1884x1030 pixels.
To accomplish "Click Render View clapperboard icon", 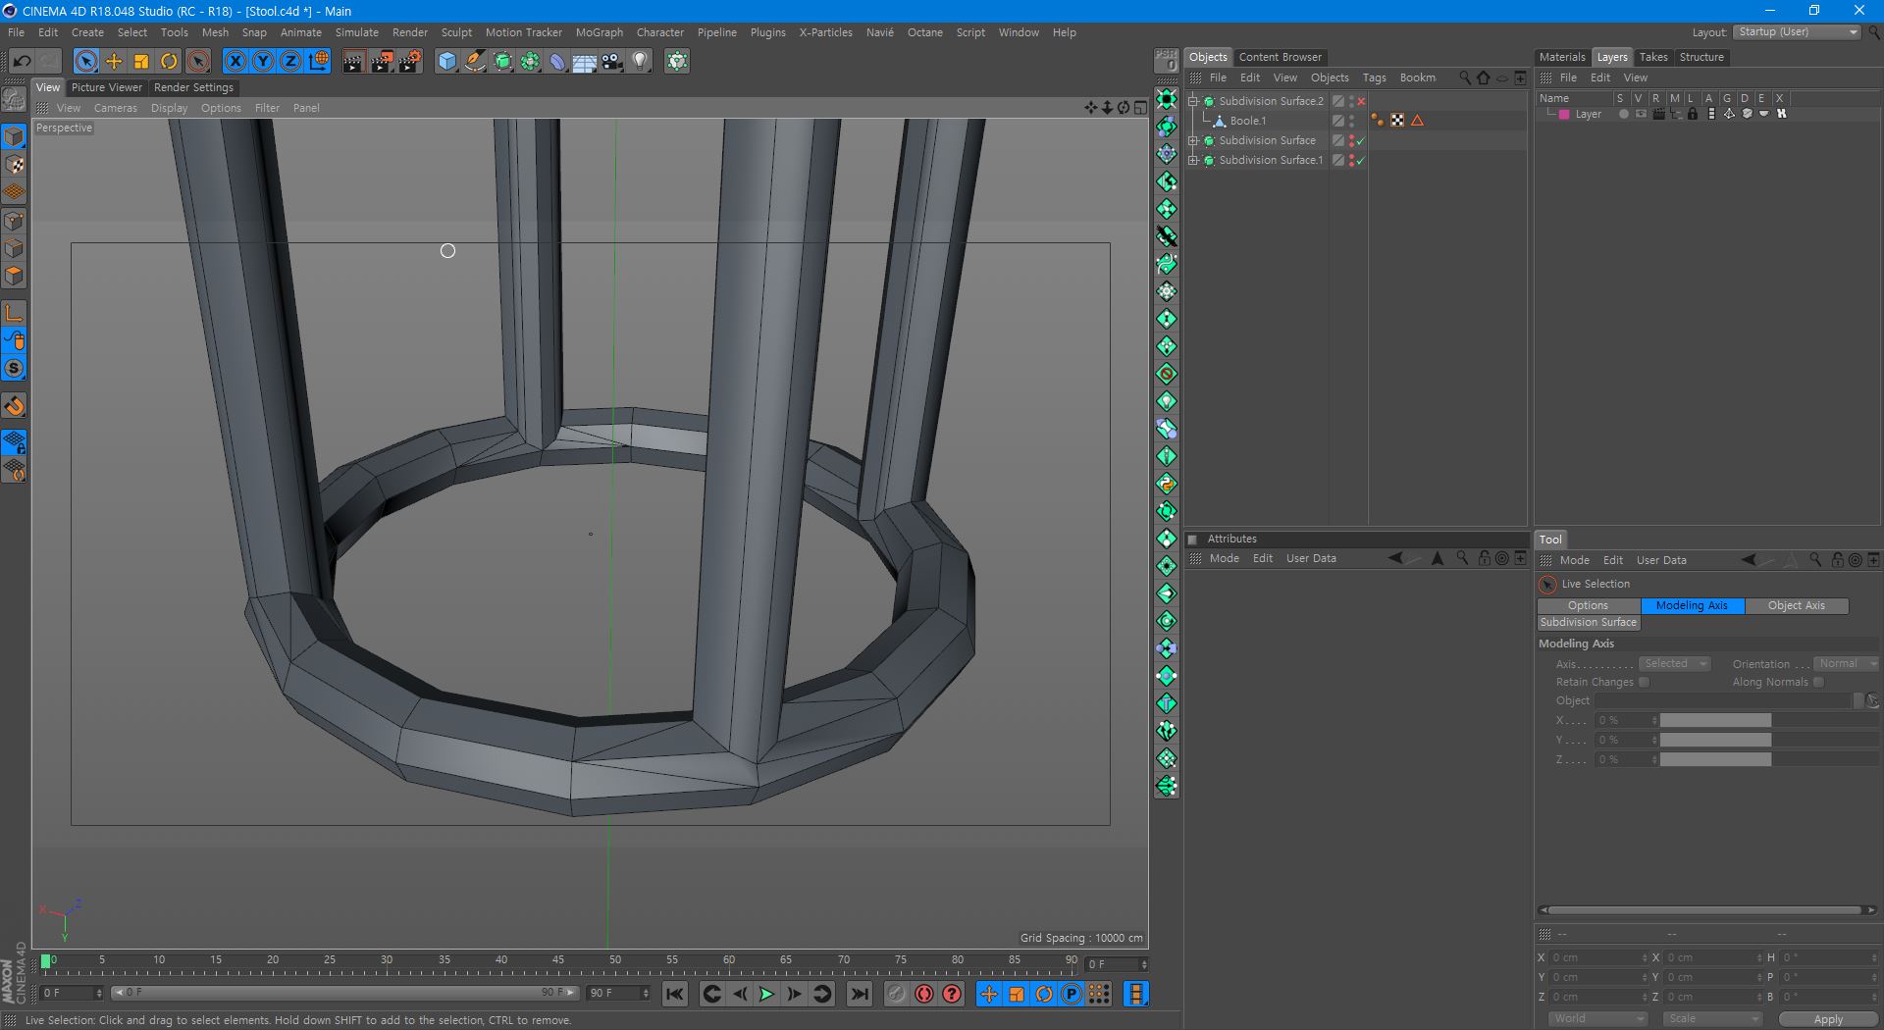I will (353, 61).
